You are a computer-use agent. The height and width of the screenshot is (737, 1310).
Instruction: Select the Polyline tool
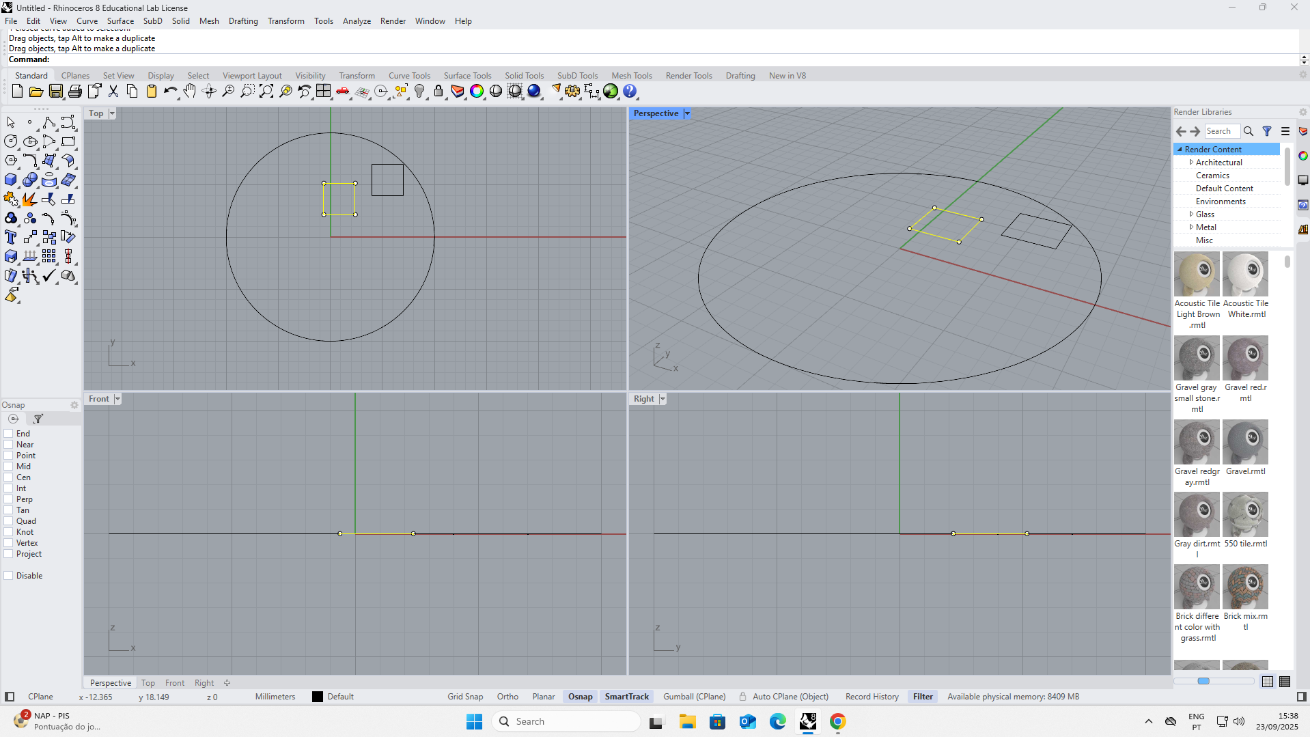48,123
